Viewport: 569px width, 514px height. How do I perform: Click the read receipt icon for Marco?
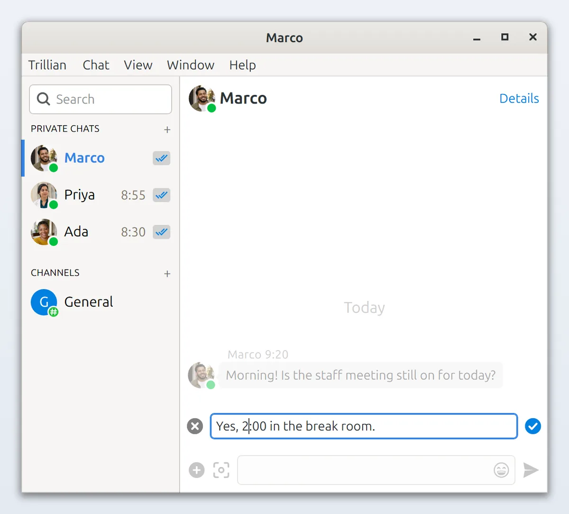point(162,158)
